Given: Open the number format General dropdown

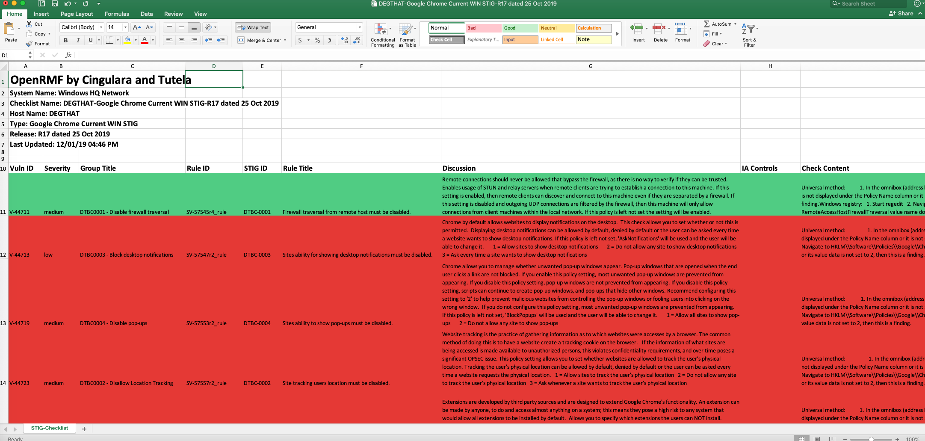Looking at the screenshot, I should point(360,27).
